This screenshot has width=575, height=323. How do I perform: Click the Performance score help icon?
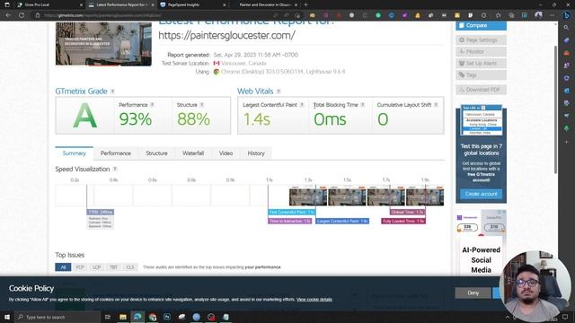[x=152, y=105]
